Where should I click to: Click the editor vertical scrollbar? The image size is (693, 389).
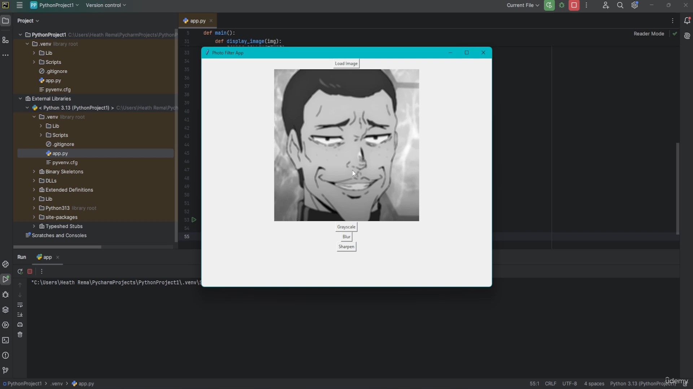[x=677, y=189]
